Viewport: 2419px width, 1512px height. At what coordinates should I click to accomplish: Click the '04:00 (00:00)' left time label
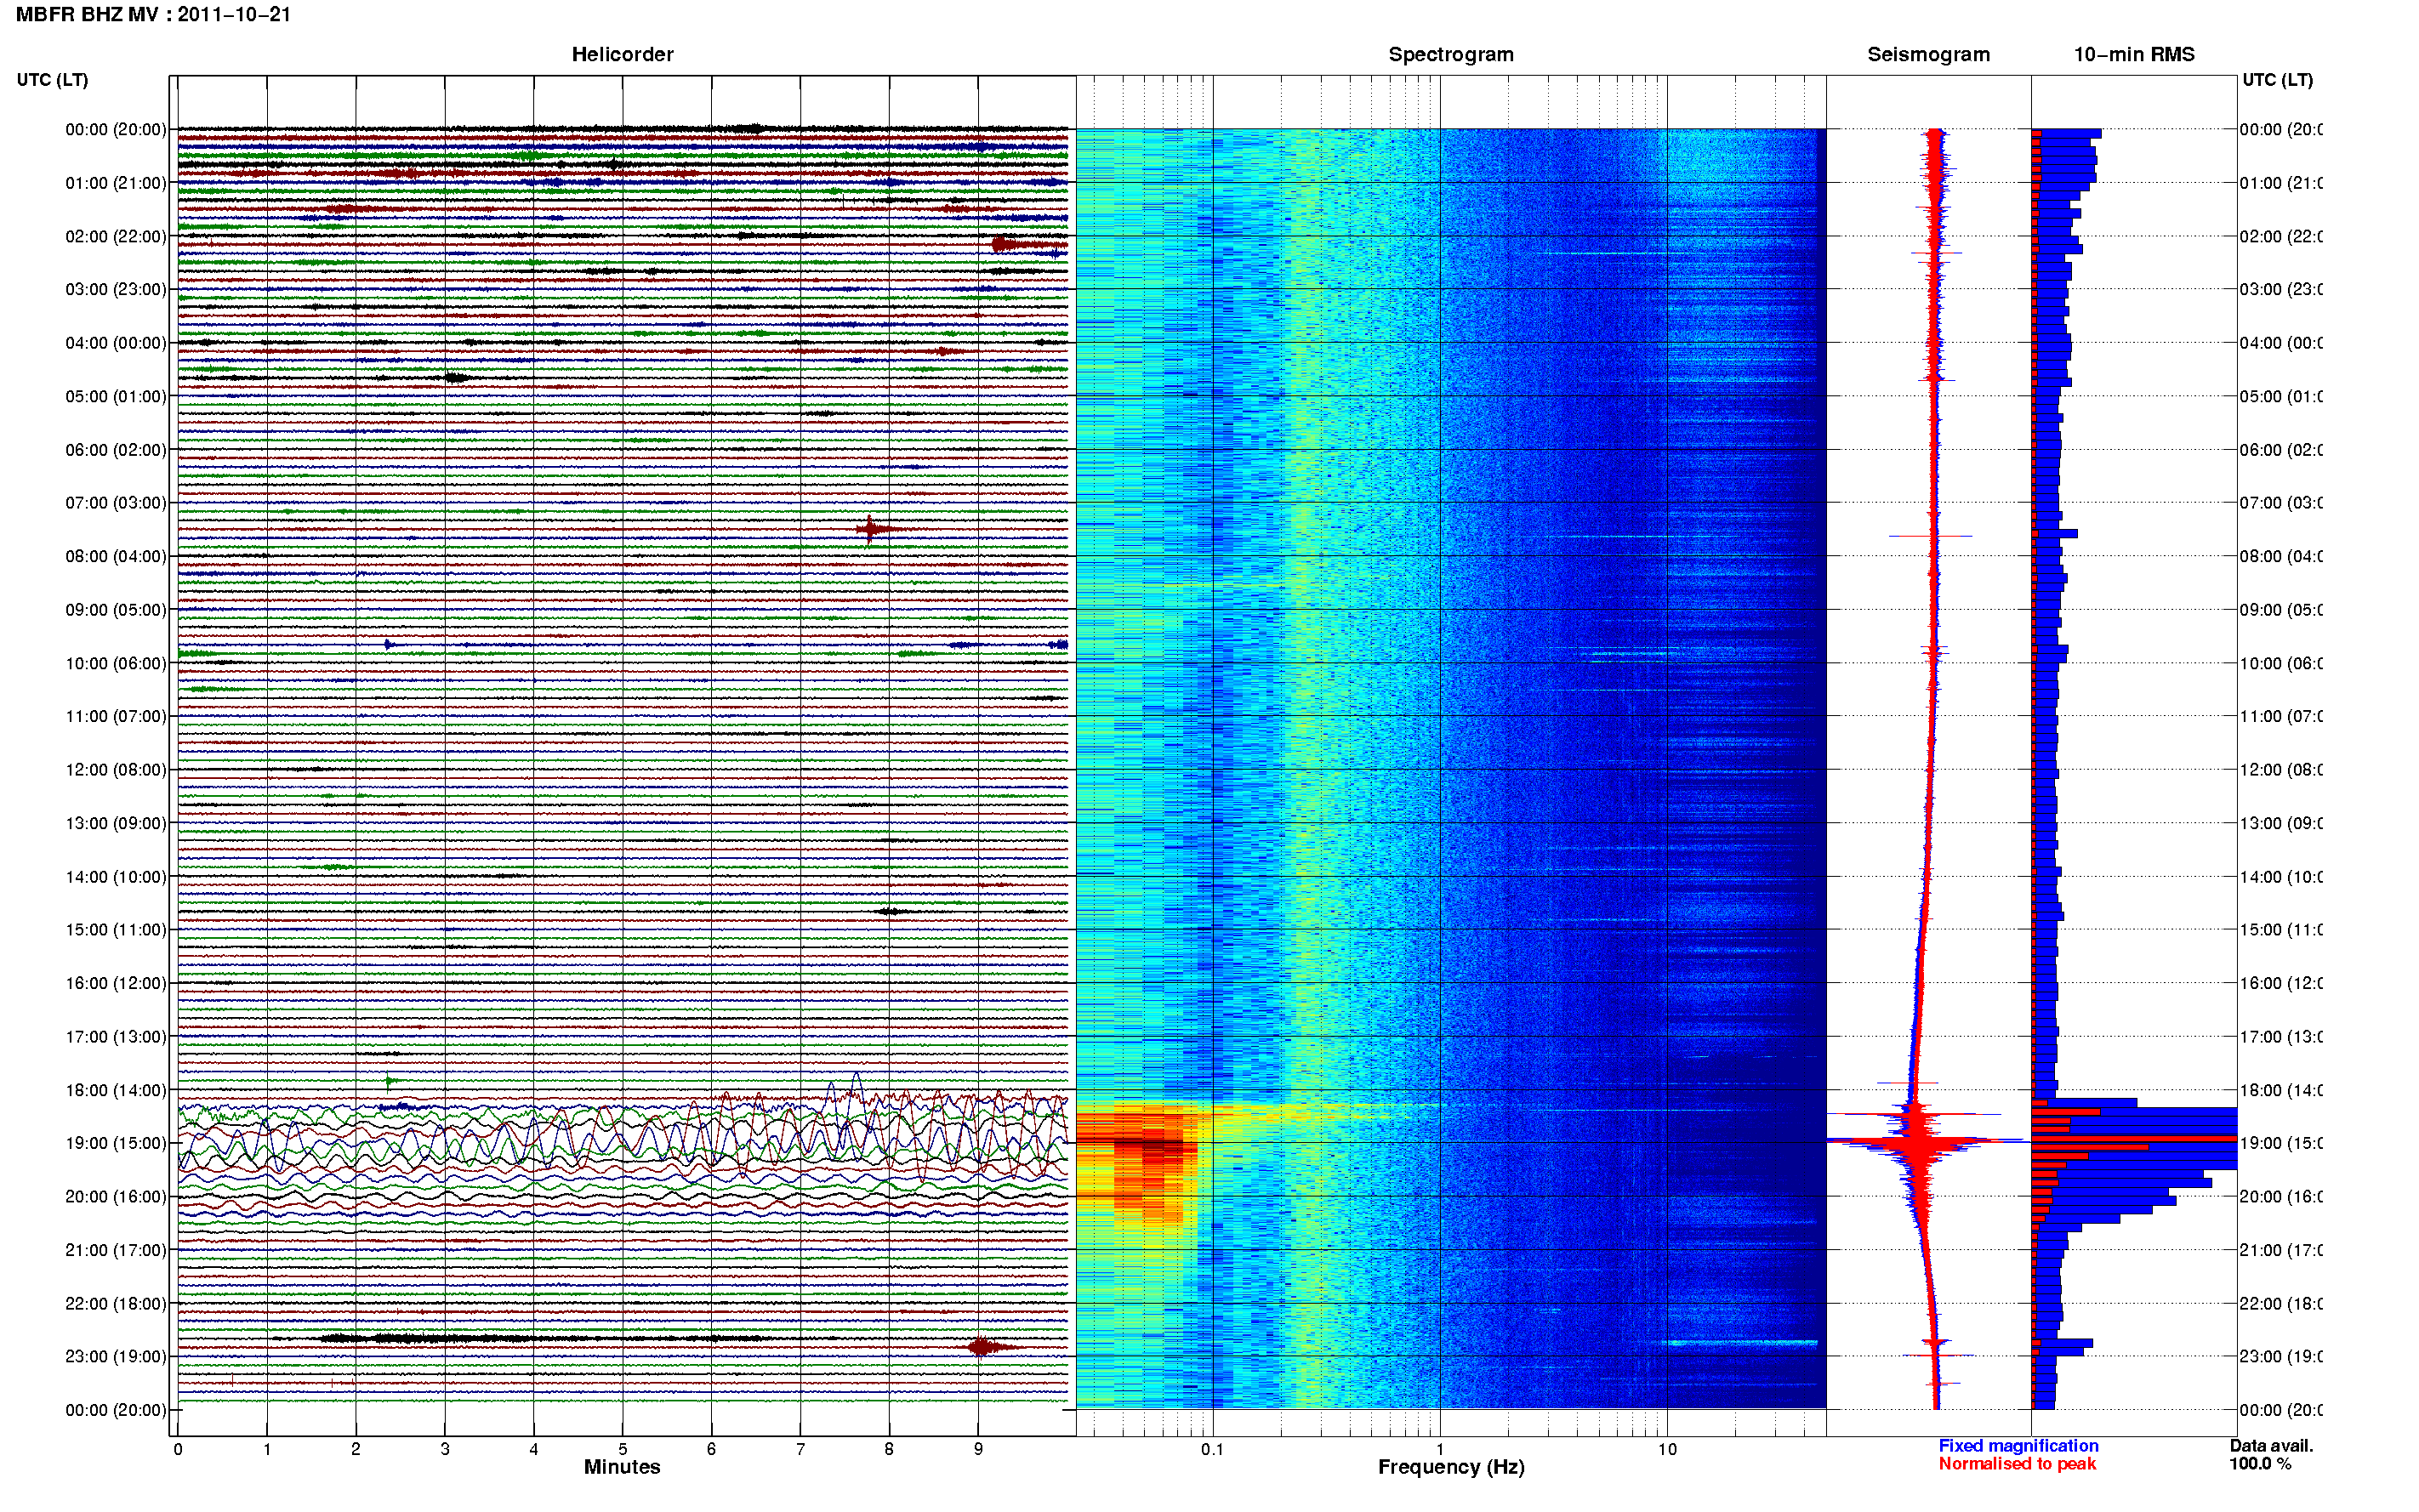point(116,343)
